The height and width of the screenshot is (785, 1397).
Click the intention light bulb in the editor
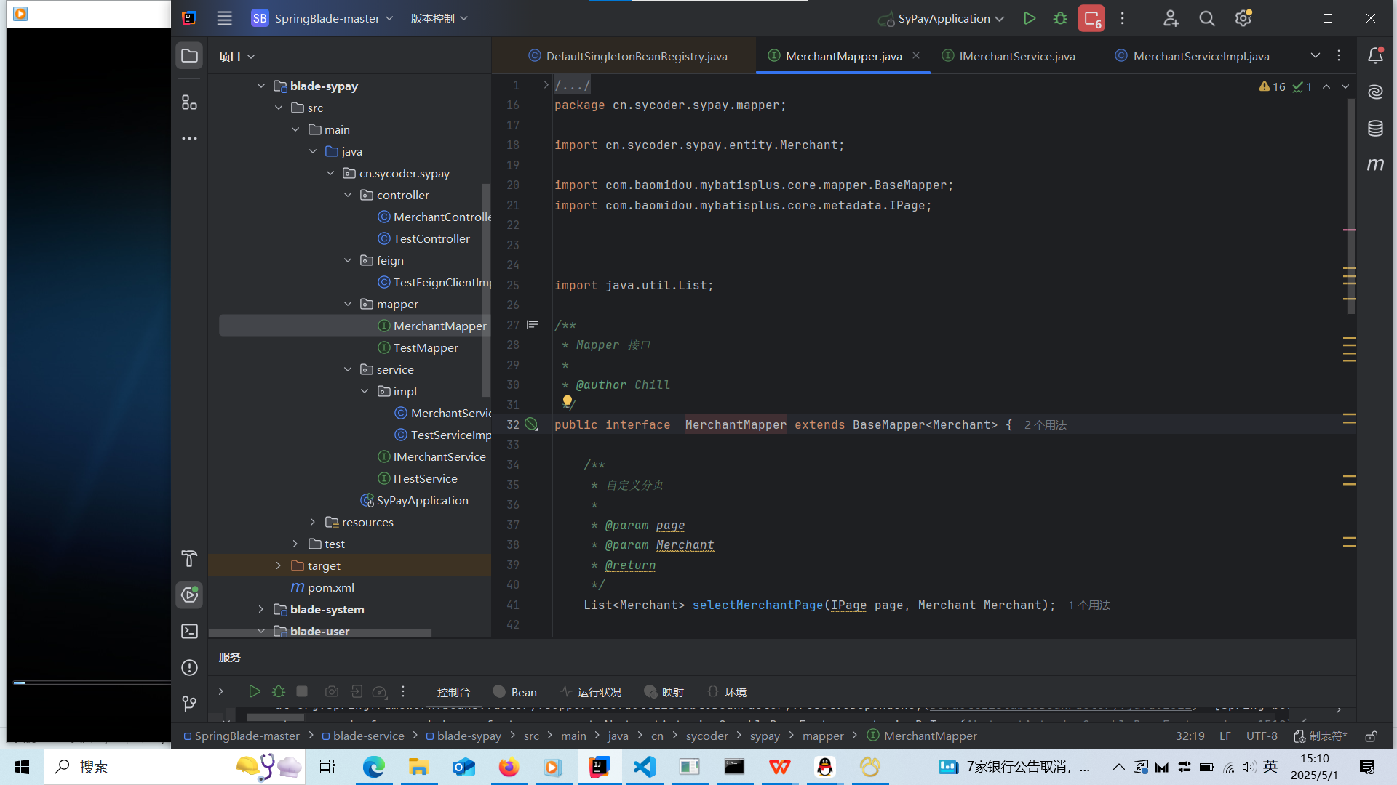point(568,401)
